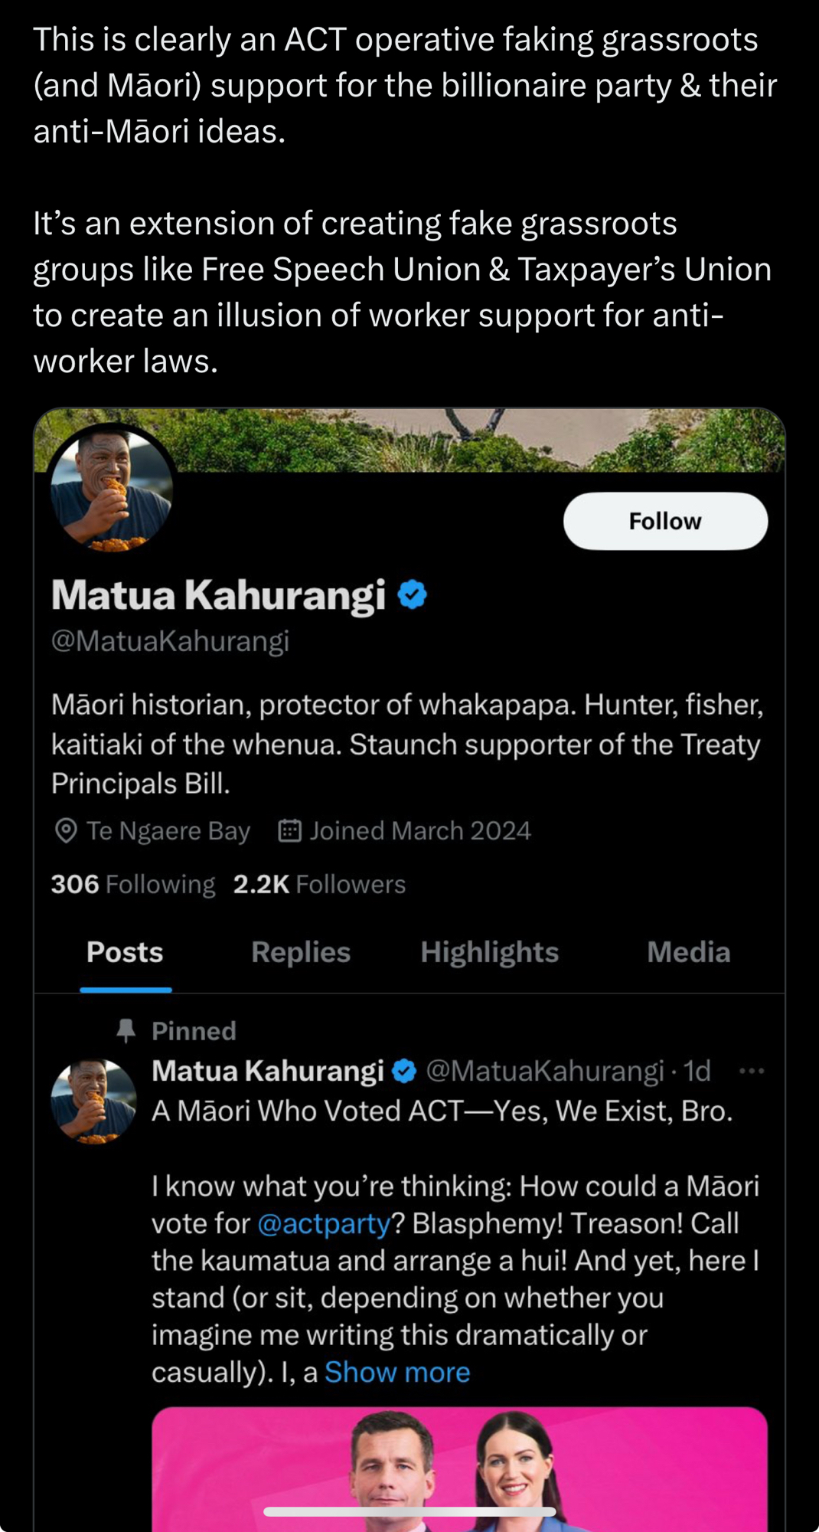Switch to the Replies tab

point(301,952)
